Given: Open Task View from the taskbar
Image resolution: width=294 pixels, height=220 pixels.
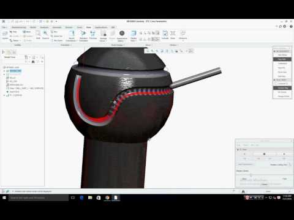Looking at the screenshot, I should pos(73,197).
